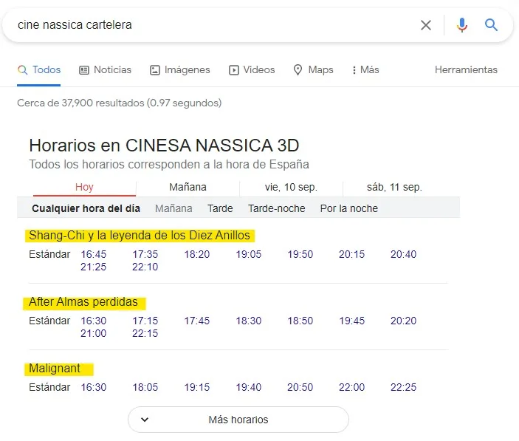
Task: Select the Todos search tab
Action: [x=39, y=70]
